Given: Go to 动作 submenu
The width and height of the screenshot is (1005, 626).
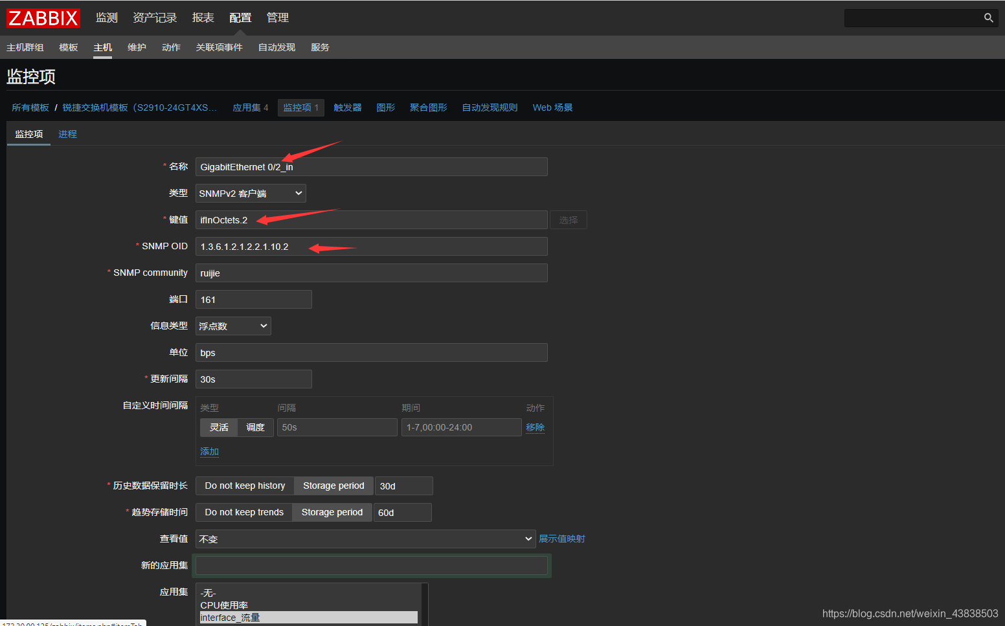Looking at the screenshot, I should tap(171, 47).
